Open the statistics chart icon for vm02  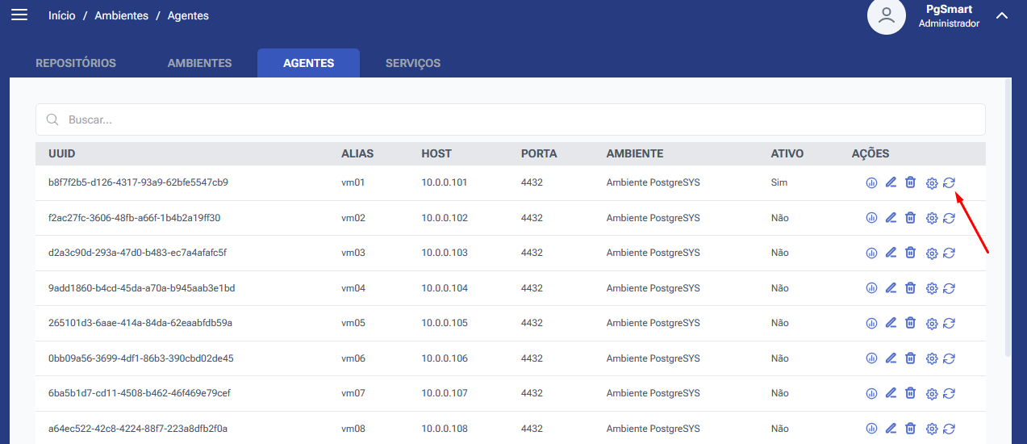point(871,218)
